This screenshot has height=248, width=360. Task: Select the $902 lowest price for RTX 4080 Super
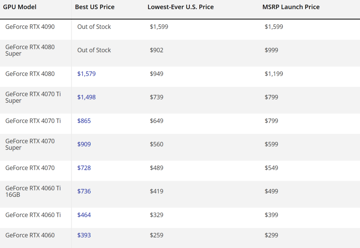pos(157,50)
